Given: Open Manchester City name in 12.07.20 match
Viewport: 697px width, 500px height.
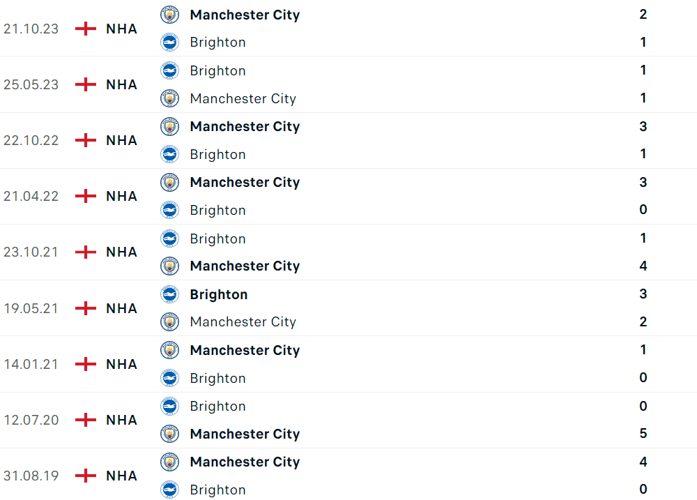Looking at the screenshot, I should (x=245, y=434).
